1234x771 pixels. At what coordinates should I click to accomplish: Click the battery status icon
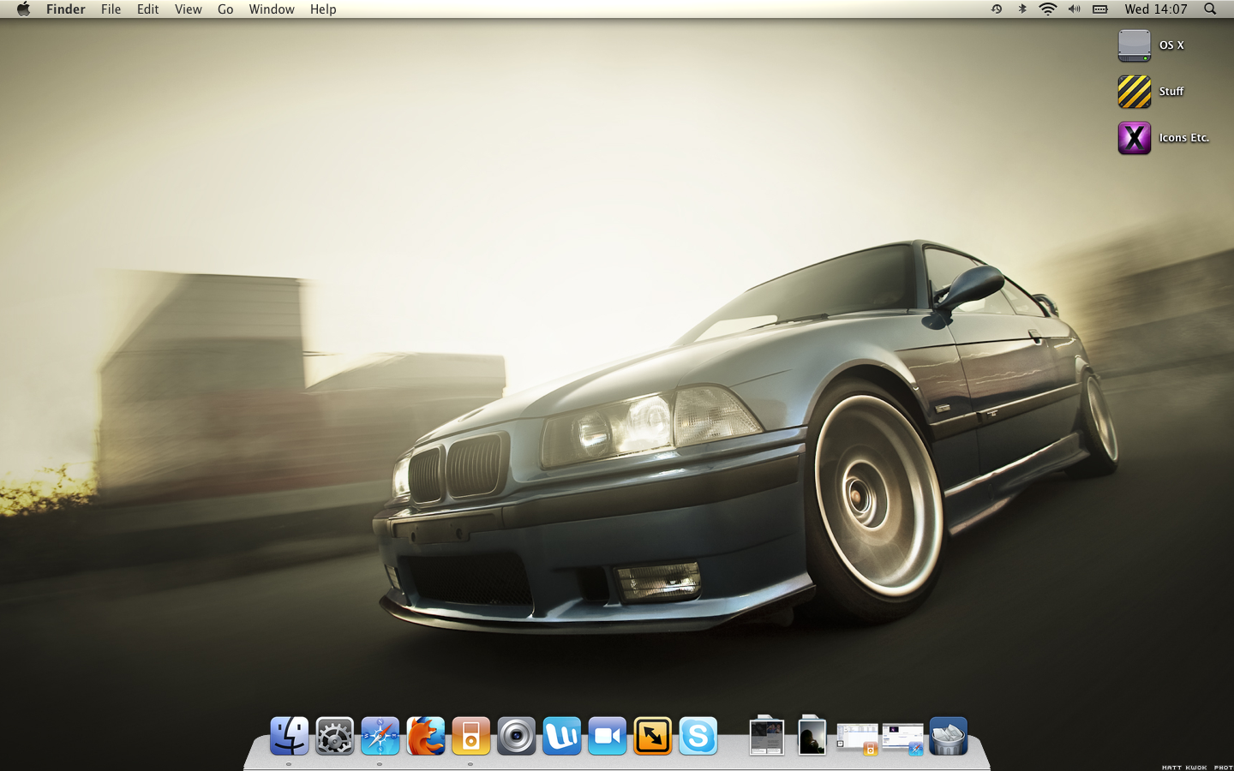point(1100,9)
